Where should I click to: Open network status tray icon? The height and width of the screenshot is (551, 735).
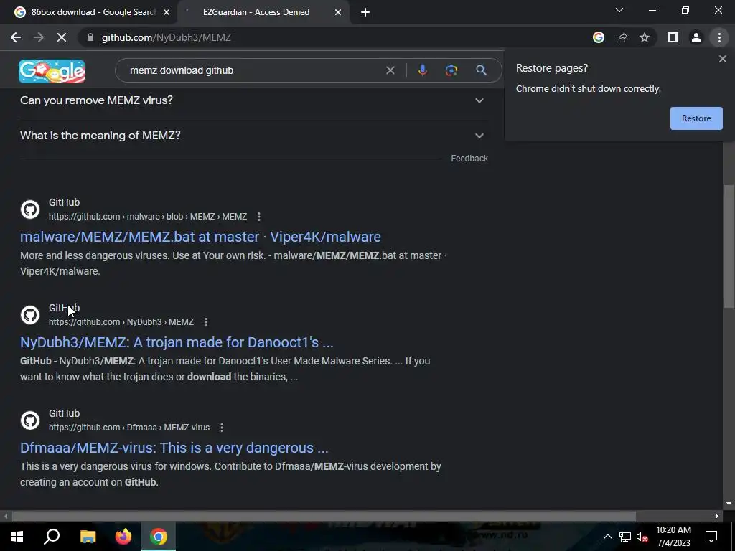(x=625, y=537)
